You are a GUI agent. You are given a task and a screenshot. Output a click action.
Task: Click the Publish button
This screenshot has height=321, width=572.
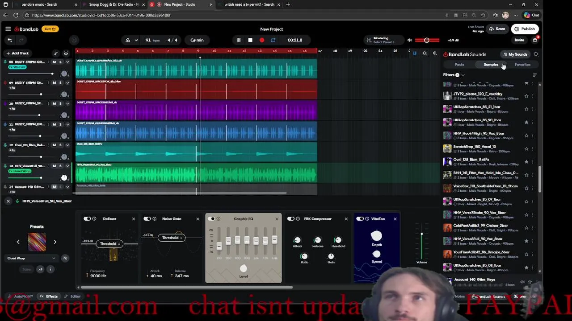click(x=525, y=29)
